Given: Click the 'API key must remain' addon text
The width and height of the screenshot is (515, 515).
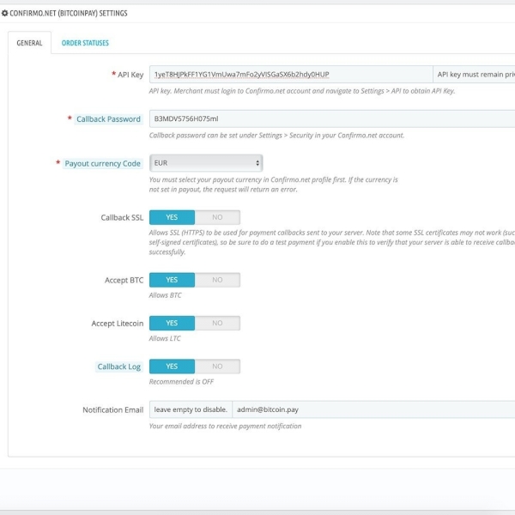Looking at the screenshot, I should [474, 74].
